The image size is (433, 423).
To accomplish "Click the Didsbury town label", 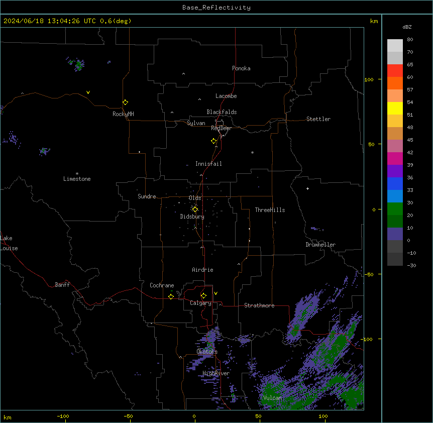I will coord(192,217).
